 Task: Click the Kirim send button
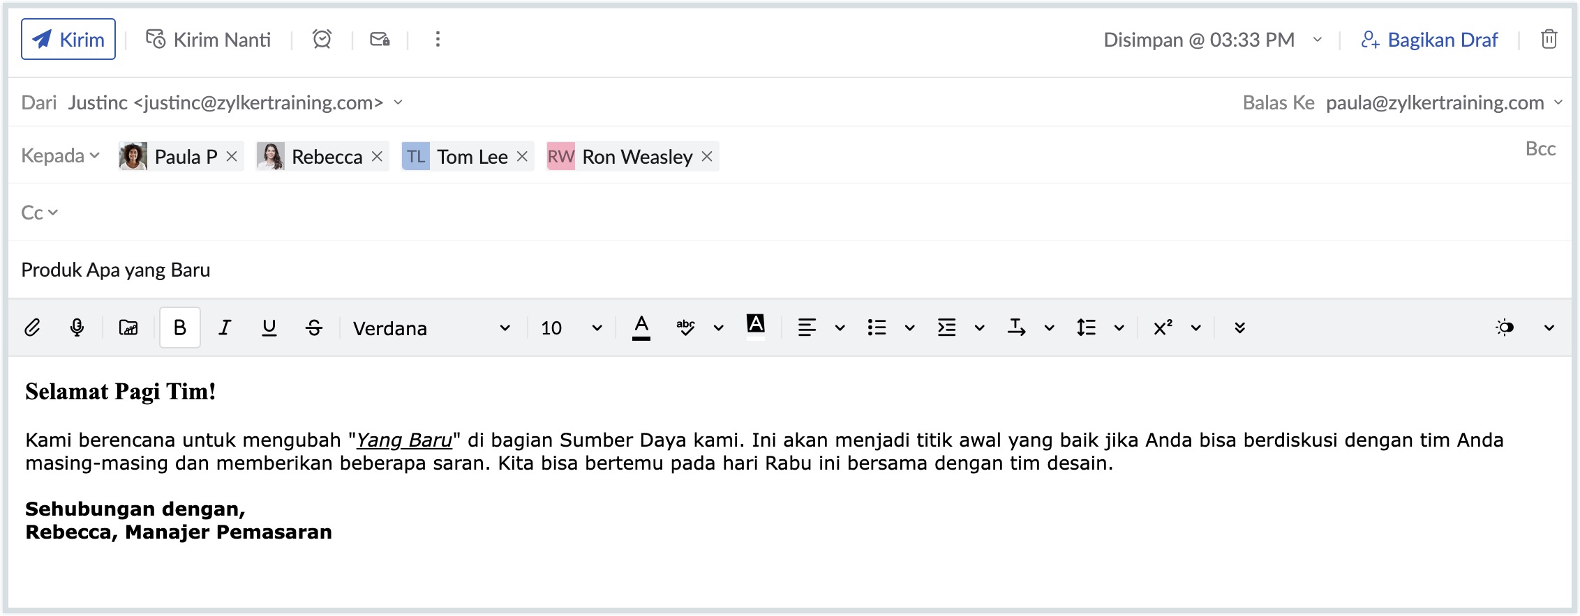pos(68,39)
